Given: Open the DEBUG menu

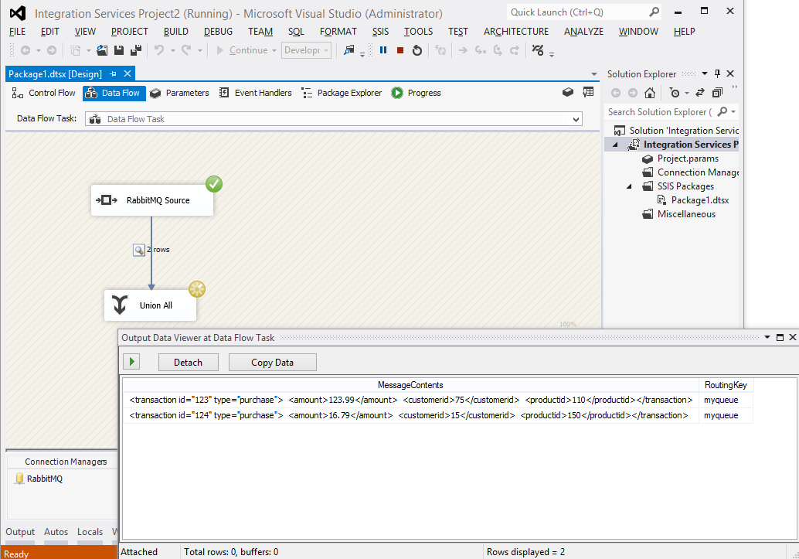Looking at the screenshot, I should [x=218, y=32].
